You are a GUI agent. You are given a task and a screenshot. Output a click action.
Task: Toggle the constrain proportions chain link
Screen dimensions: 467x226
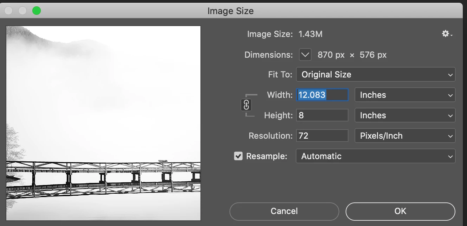246,105
